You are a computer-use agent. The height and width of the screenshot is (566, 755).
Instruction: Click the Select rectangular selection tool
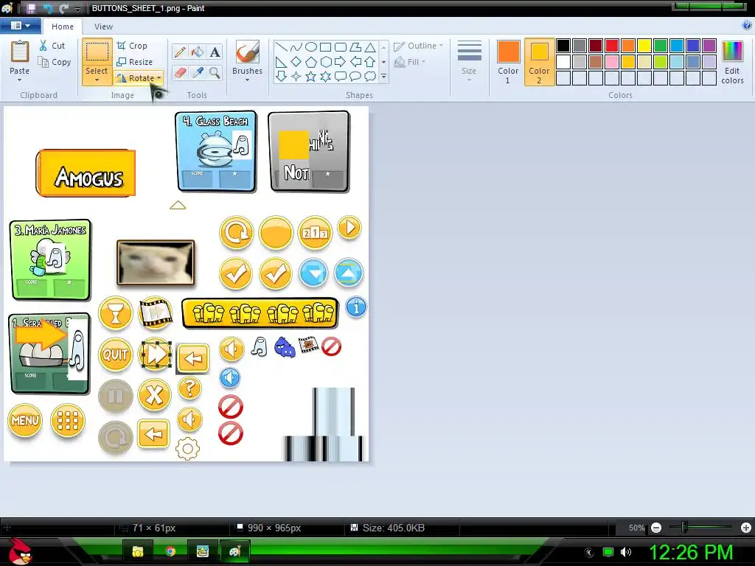[x=97, y=52]
